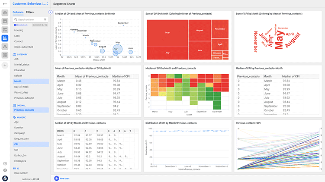Image resolution: width=325 pixels, height=182 pixels.
Task: Click 94.47 June cell in pivot table
Action: pyautogui.click(x=77, y=148)
